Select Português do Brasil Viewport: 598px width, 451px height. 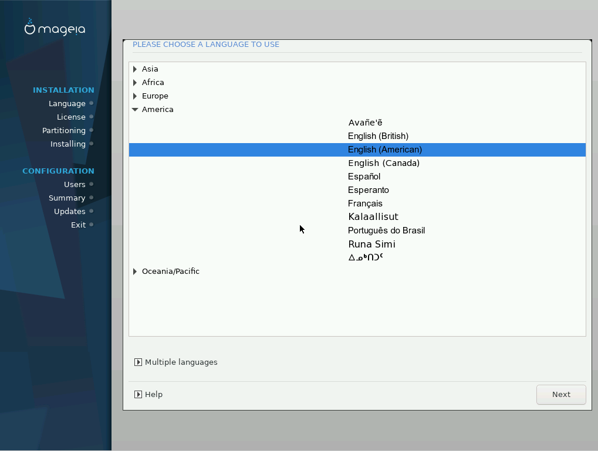(386, 230)
